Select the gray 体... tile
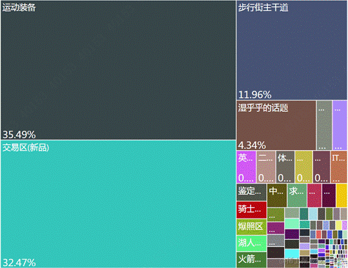 285,167
